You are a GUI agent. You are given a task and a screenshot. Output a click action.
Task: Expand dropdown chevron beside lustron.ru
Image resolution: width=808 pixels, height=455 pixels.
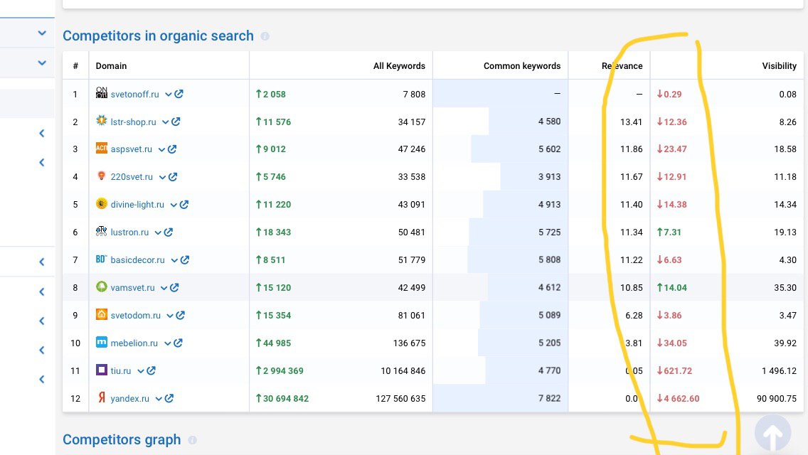tap(158, 233)
